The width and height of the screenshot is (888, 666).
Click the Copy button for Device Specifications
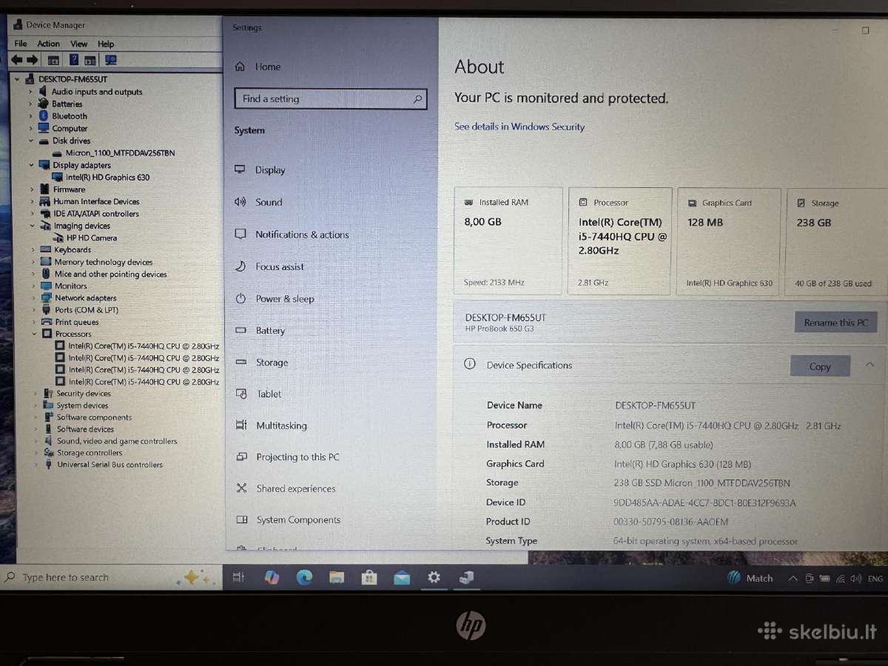pyautogui.click(x=820, y=366)
